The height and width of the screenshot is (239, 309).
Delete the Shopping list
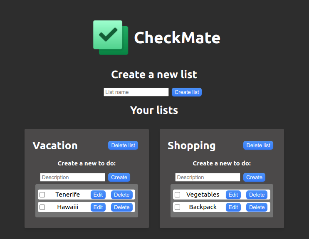(258, 145)
